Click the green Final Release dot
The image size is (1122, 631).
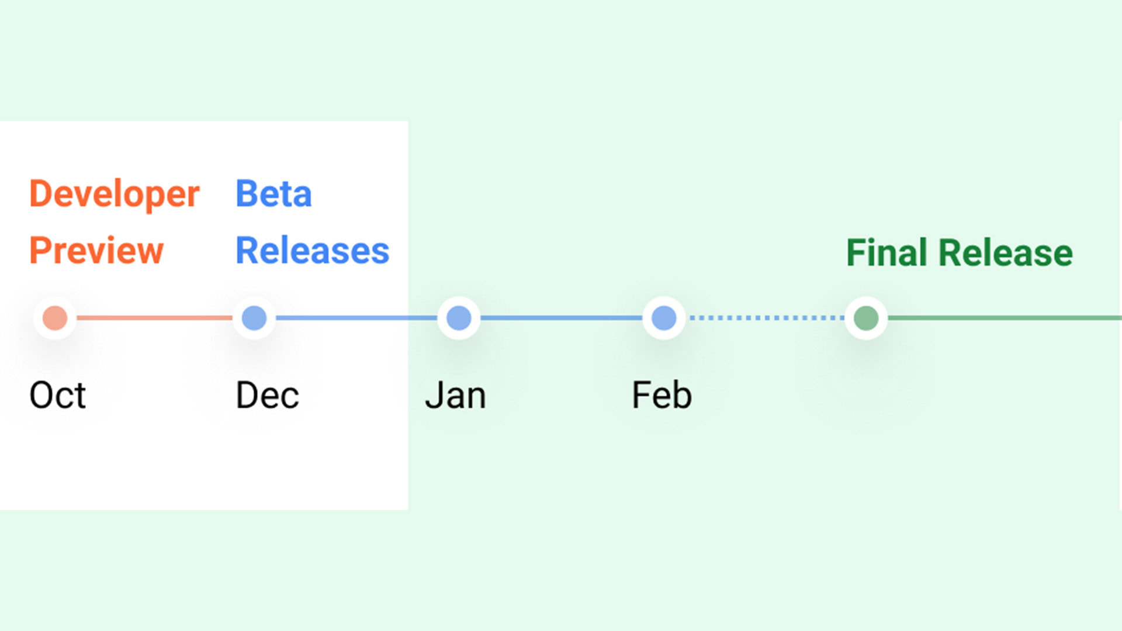866,318
